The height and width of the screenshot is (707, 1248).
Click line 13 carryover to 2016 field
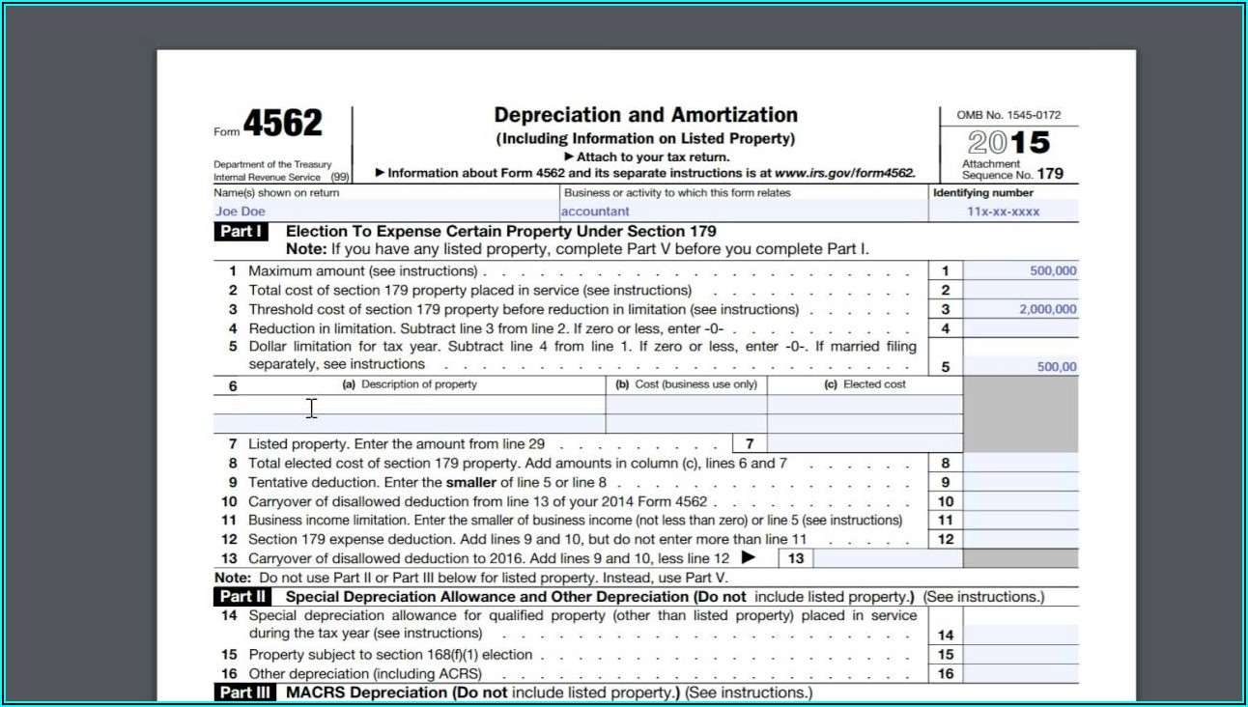tap(888, 558)
